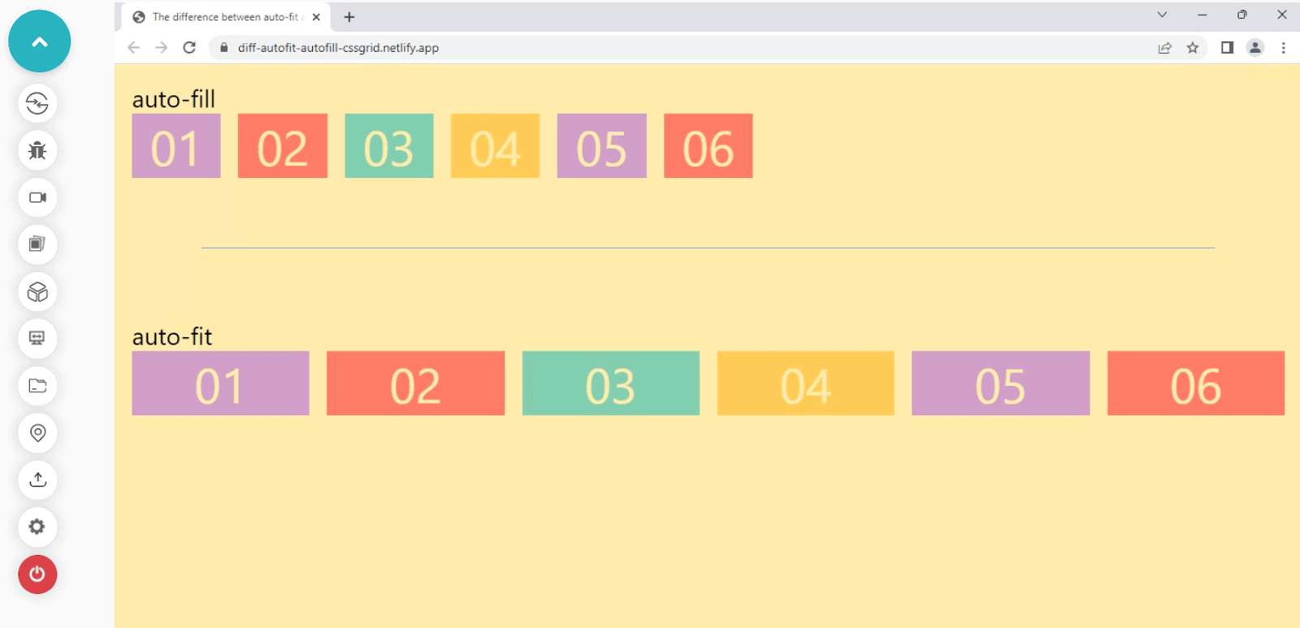Click the 'auto-fill' heading

[174, 99]
